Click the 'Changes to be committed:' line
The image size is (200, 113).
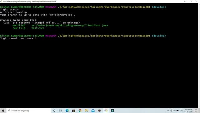point(19,20)
